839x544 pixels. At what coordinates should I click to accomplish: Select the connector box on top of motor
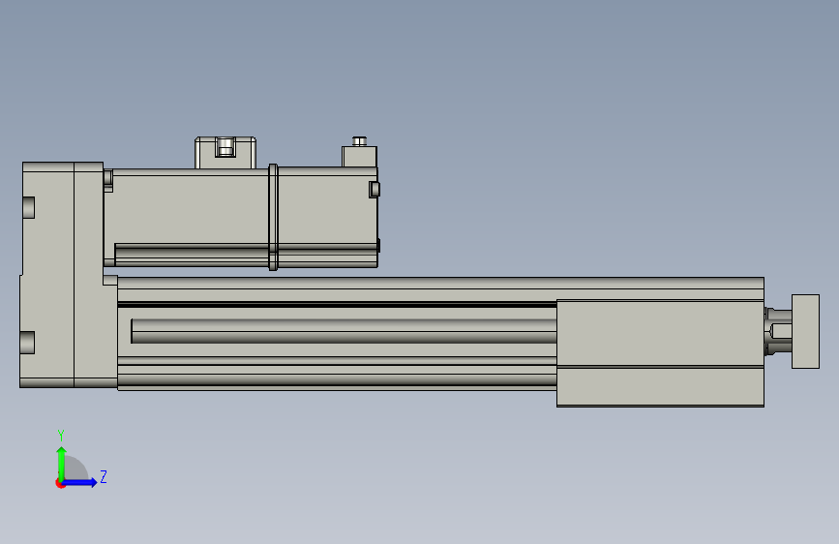(225, 153)
